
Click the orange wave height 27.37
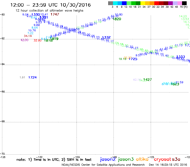pos(128,58)
